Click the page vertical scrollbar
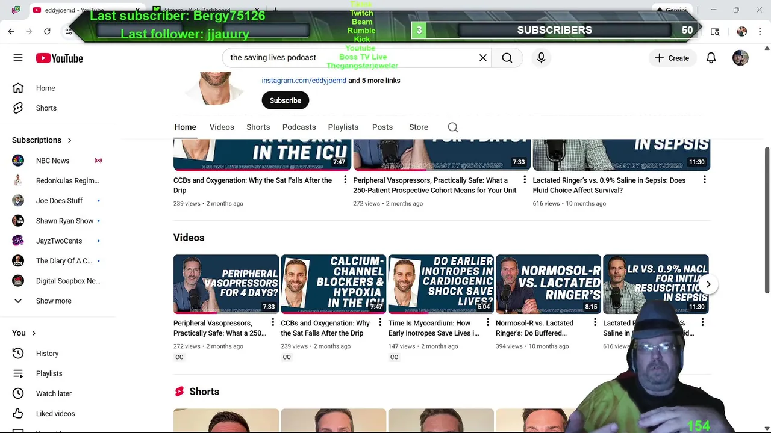Screen dimensions: 771x433 tap(767, 220)
